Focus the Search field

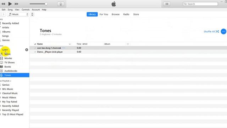(x=200, y=4)
